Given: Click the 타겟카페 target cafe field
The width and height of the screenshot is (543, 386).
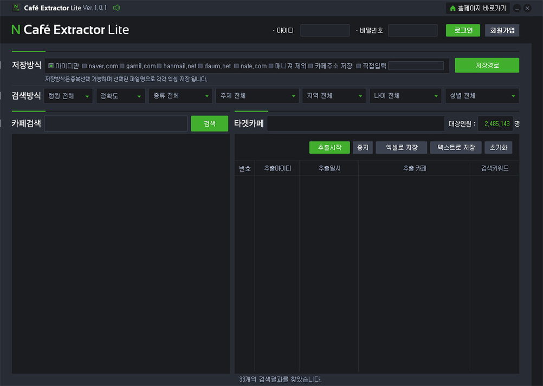Looking at the screenshot, I should [x=355, y=123].
